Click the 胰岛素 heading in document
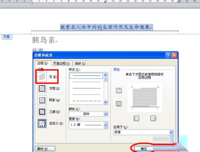The width and height of the screenshot is (200, 152). (44, 40)
